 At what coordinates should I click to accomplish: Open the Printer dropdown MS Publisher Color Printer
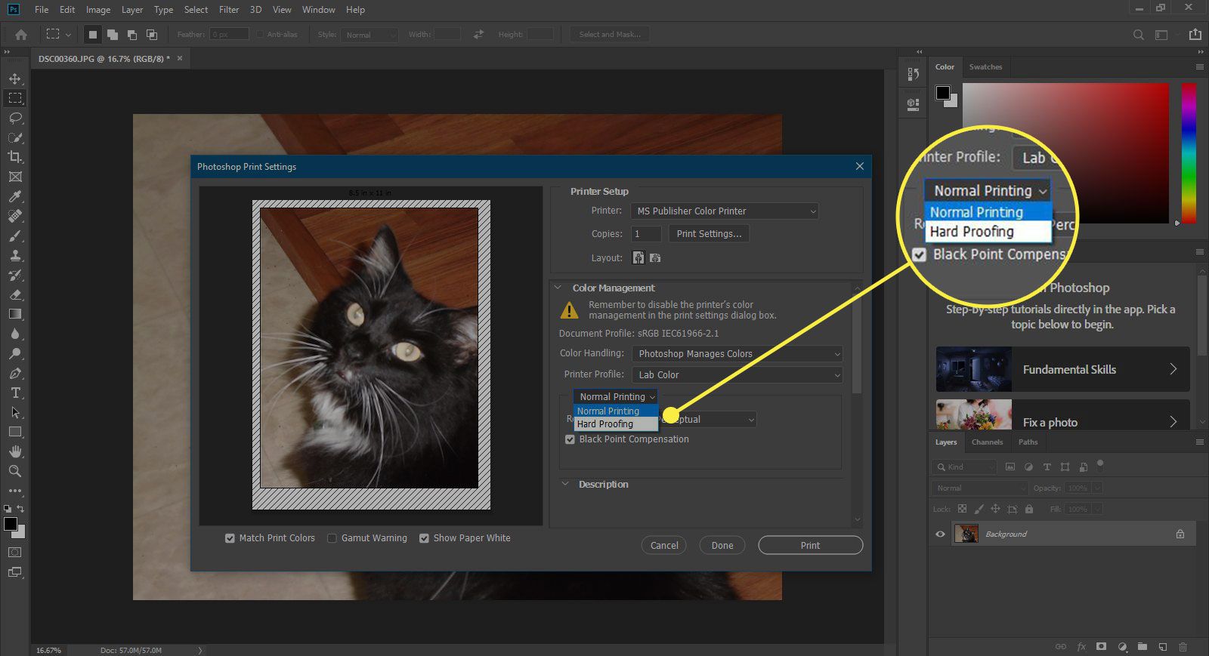pos(725,211)
